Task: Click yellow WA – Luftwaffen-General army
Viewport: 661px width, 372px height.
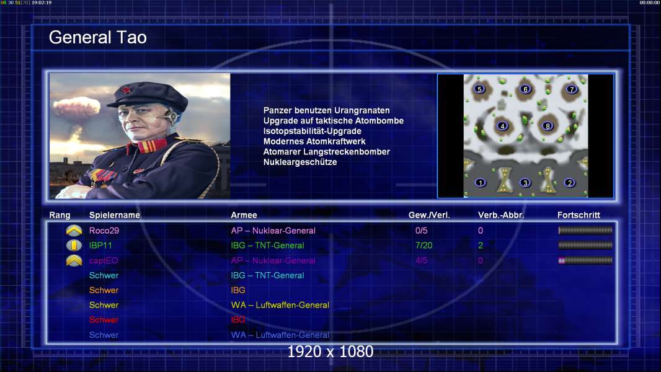Action: point(280,304)
